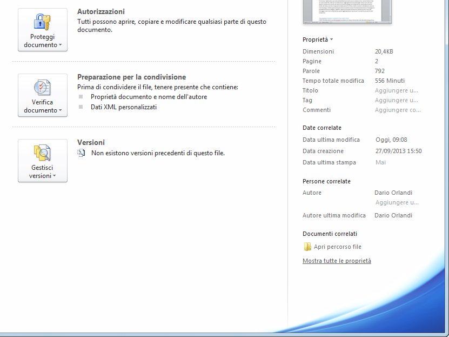Click the document preview thumbnail

pos(347,12)
